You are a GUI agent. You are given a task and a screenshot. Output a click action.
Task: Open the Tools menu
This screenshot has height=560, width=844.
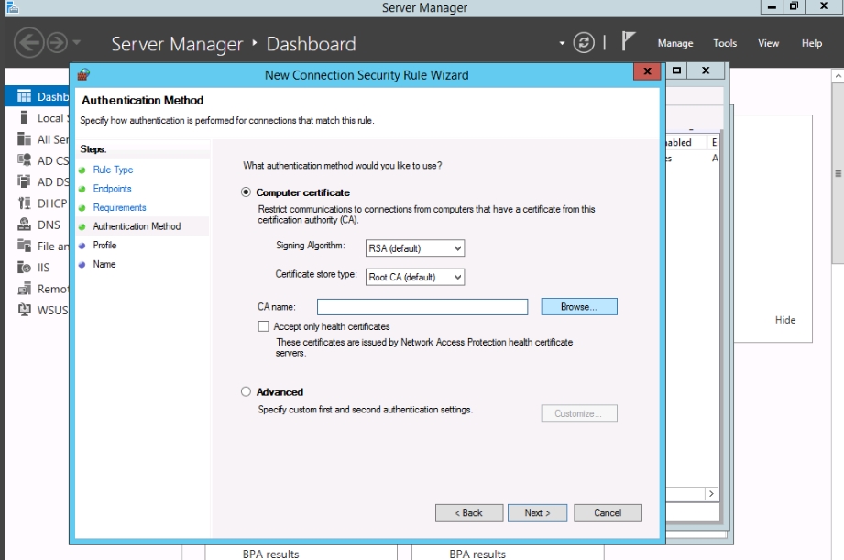(x=725, y=43)
